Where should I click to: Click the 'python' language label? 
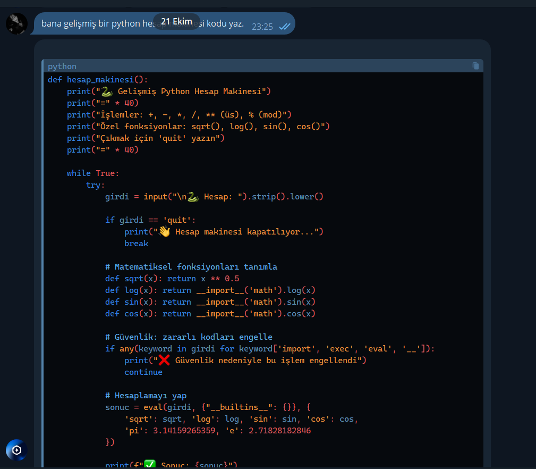click(x=62, y=66)
